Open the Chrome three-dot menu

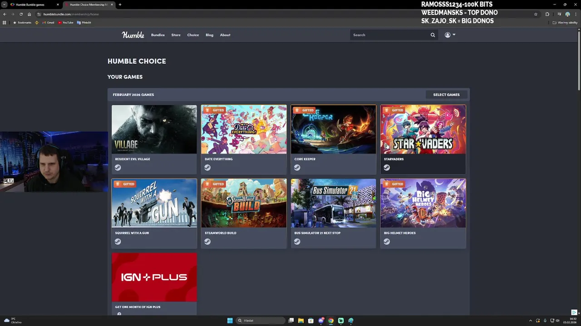pos(576,14)
